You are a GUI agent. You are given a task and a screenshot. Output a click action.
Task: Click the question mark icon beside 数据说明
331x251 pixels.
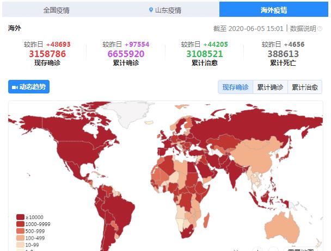320,28
